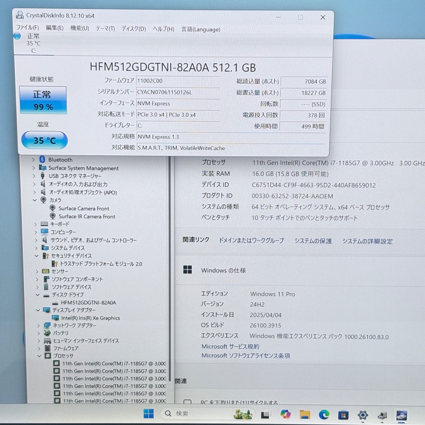This screenshot has height=425, width=425.
Task: Expand the オーディオの入力および出力 node
Action: pyautogui.click(x=34, y=184)
